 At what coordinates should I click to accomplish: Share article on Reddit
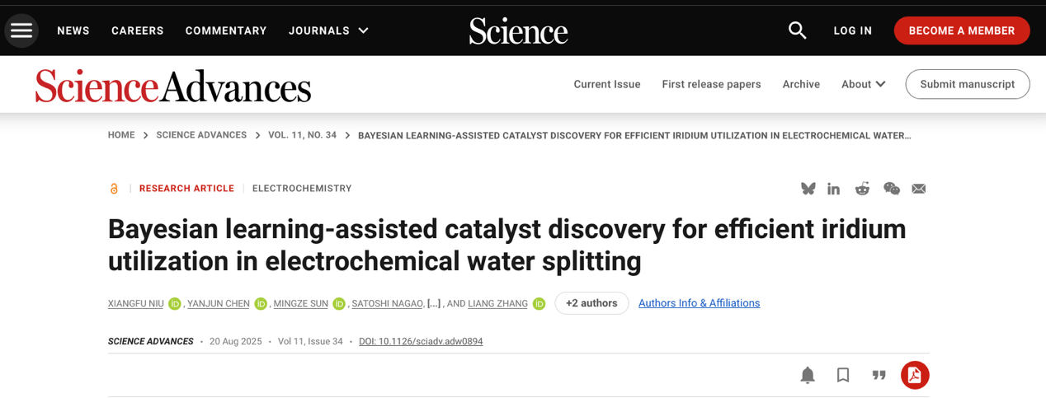(x=862, y=189)
